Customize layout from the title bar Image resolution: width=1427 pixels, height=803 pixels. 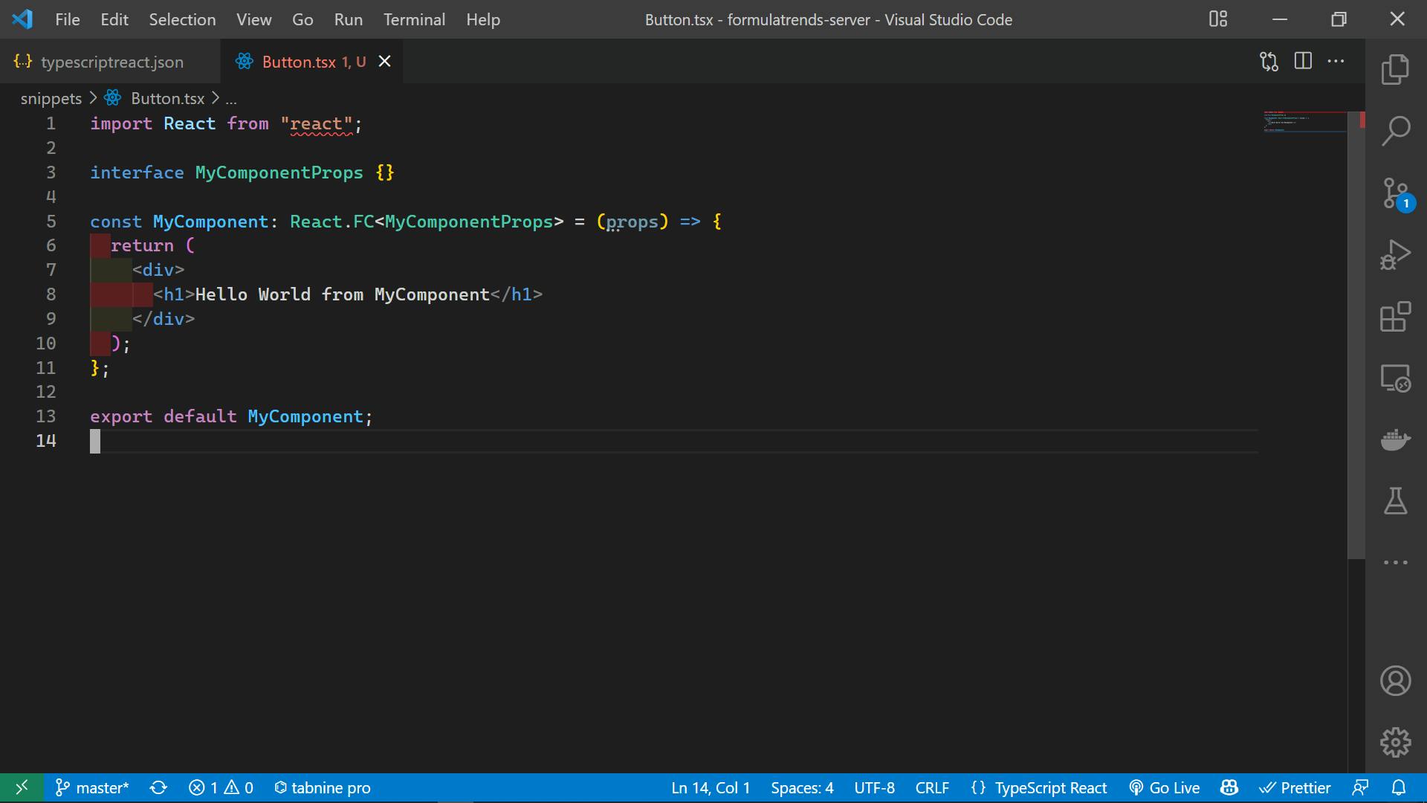pyautogui.click(x=1218, y=19)
